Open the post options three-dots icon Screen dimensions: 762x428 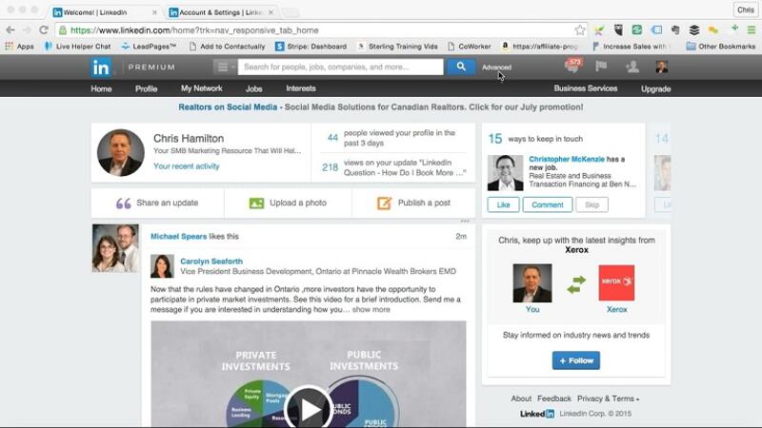click(465, 221)
